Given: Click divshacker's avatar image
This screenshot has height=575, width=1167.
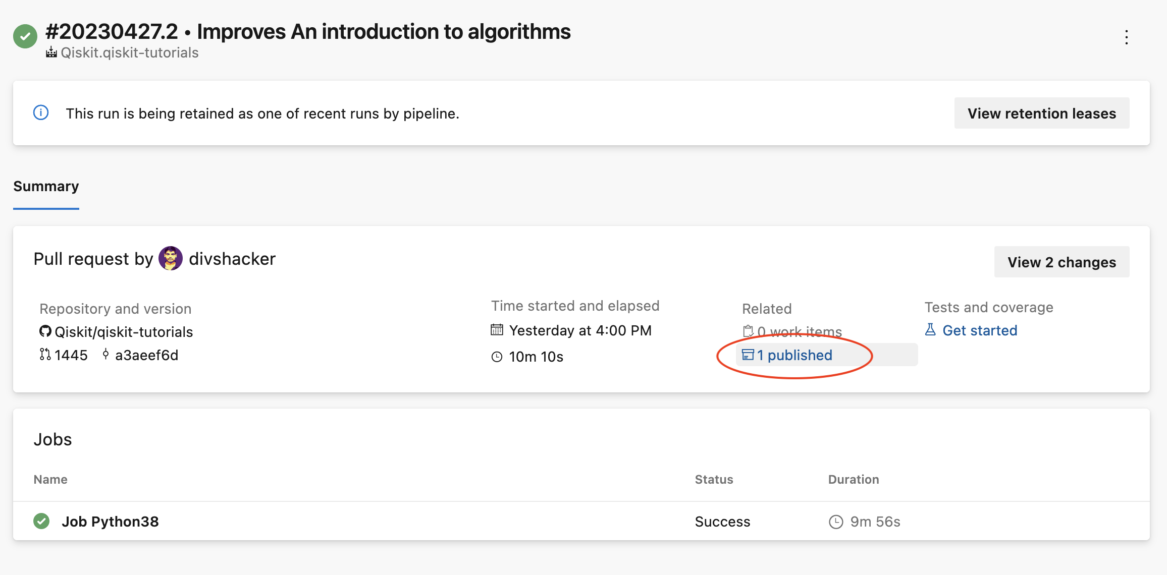Looking at the screenshot, I should pos(171,258).
